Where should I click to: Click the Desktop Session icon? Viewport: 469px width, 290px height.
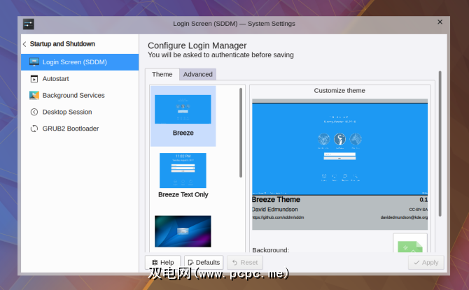[34, 112]
